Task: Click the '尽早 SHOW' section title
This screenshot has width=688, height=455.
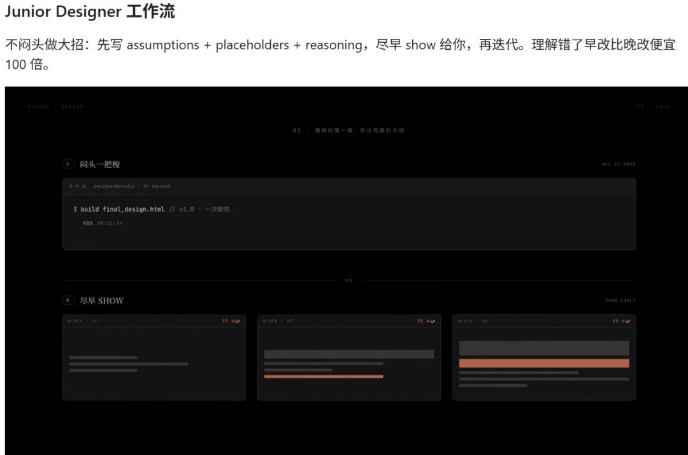Action: 102,301
